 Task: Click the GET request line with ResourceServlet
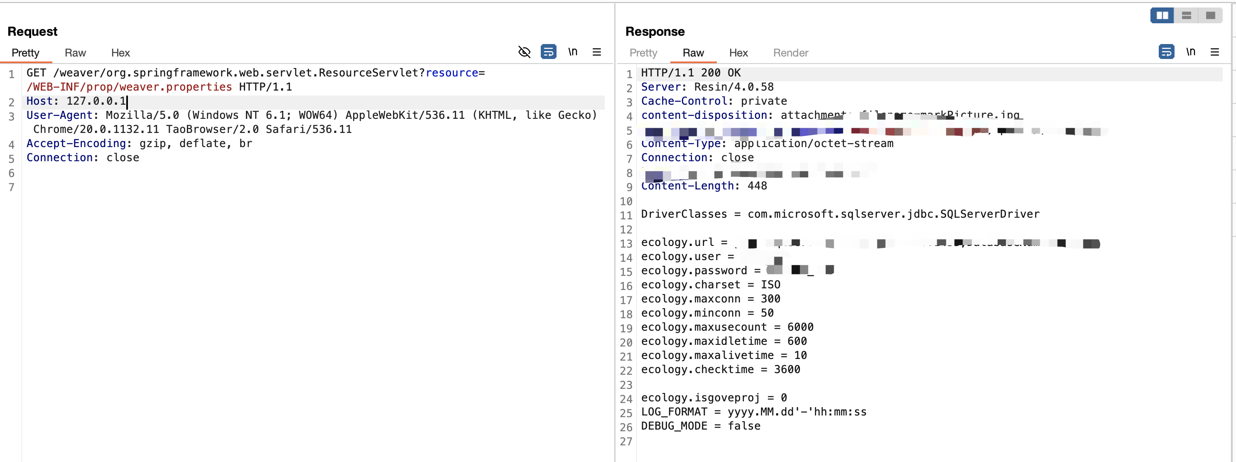(256, 73)
